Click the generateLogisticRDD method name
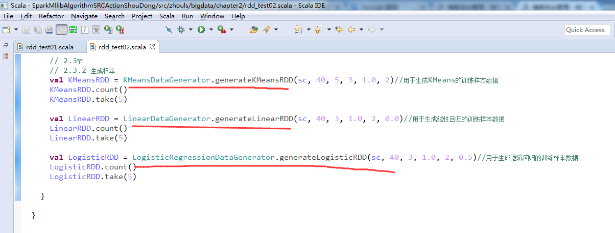615x233 pixels. click(323, 157)
